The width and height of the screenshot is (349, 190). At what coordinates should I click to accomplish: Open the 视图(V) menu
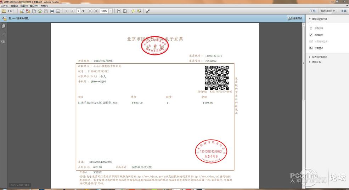(24, 6)
